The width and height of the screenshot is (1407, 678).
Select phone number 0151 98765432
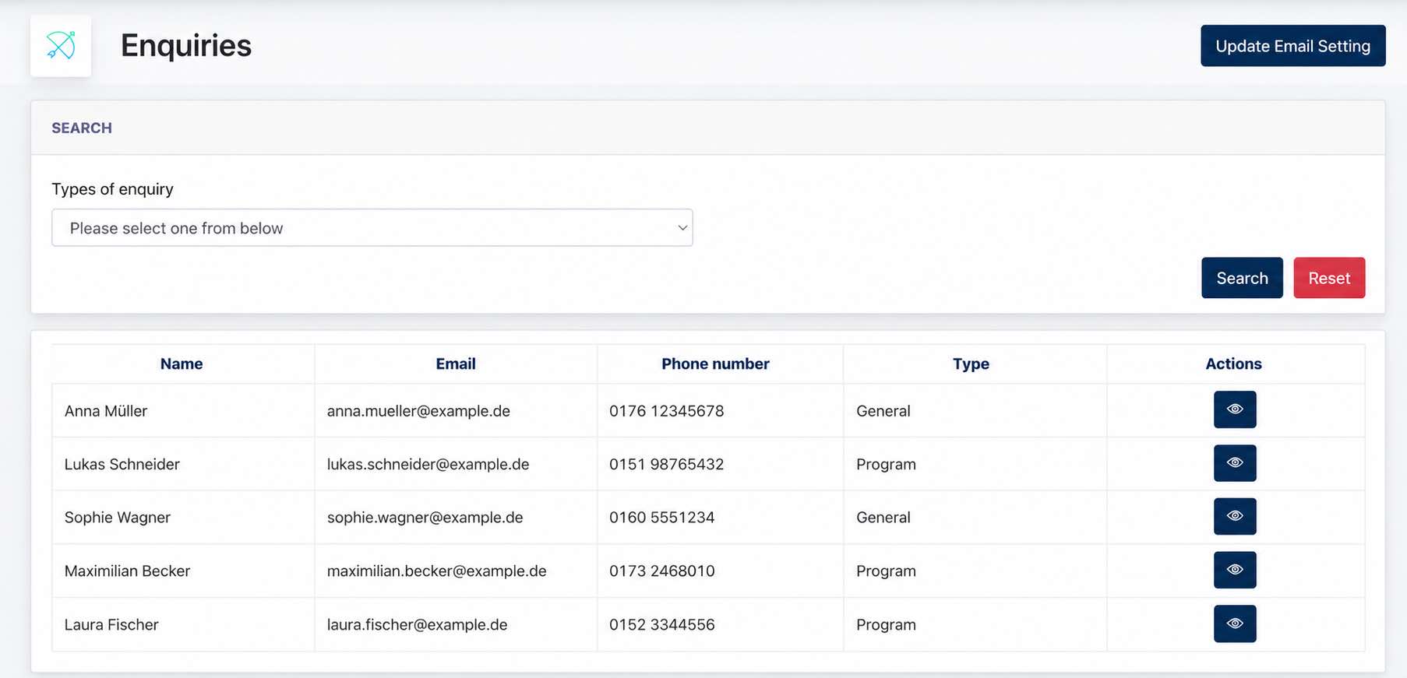(666, 464)
